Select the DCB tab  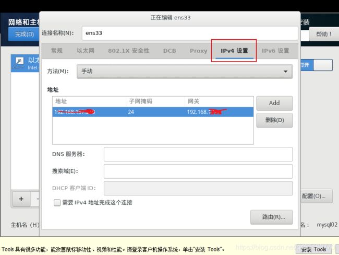tap(169, 51)
